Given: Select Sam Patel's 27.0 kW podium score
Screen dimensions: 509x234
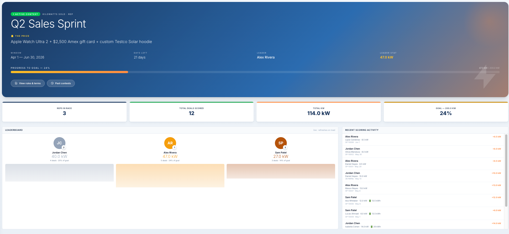Looking at the screenshot, I should pyautogui.click(x=281, y=156).
